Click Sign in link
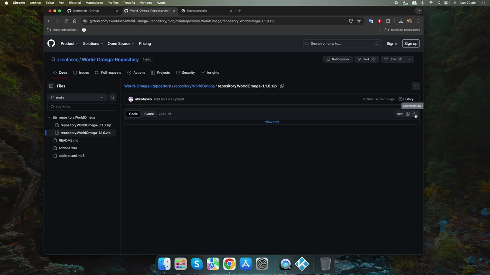This screenshot has height=275, width=490. tap(392, 44)
